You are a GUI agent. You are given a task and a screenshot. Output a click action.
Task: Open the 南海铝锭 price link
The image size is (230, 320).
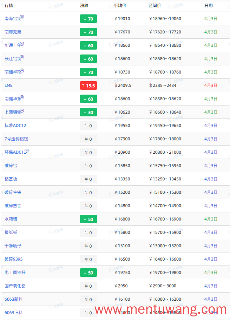(x=13, y=19)
